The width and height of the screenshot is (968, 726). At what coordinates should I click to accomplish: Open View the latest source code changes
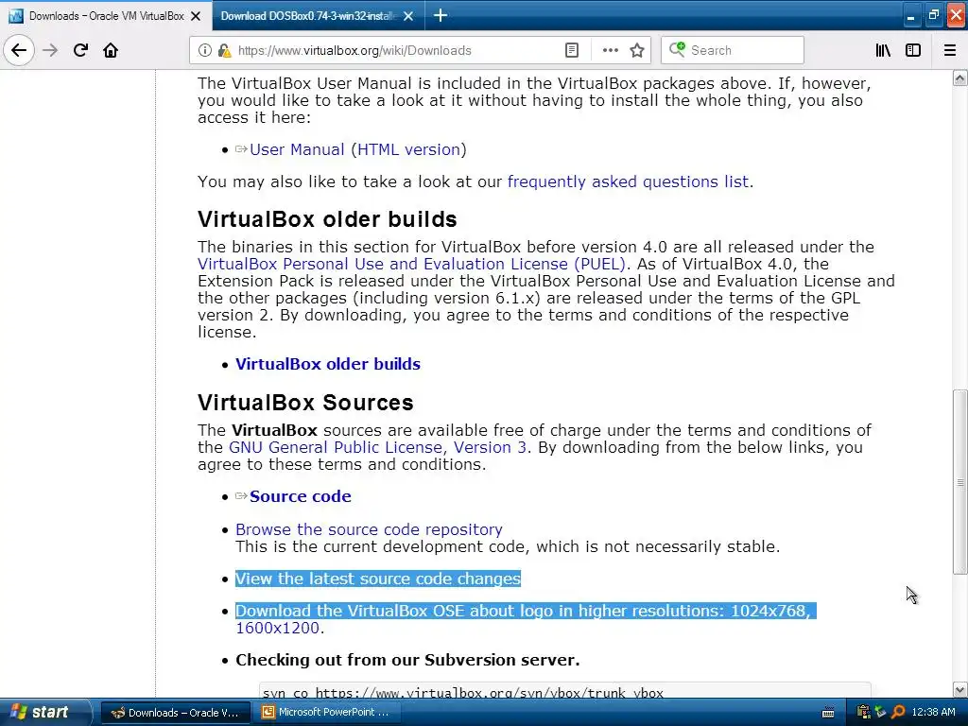coord(378,579)
